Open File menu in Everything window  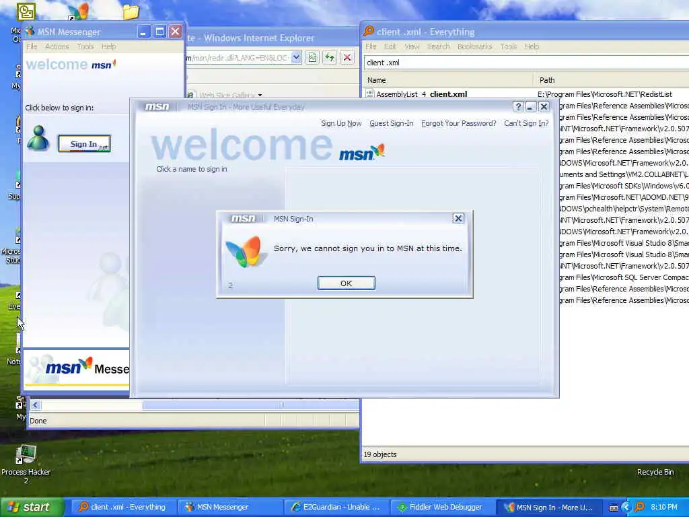(371, 46)
